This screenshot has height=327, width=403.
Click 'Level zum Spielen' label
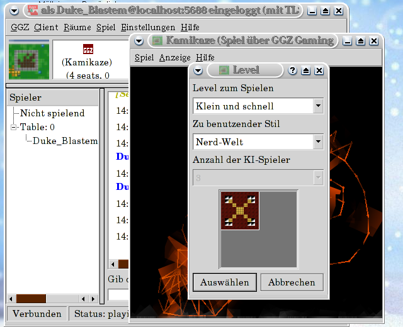point(233,88)
